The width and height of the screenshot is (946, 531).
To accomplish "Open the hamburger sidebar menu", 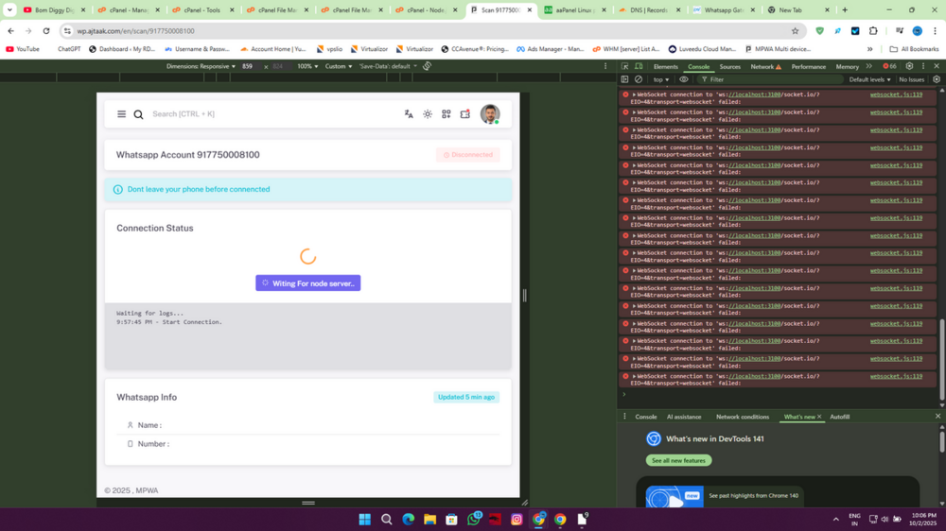I will pyautogui.click(x=121, y=114).
